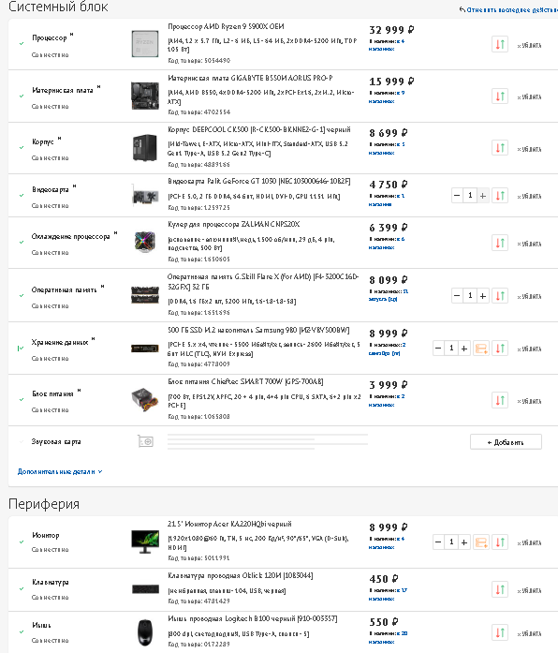Open the AMD Ryzen 9 5900X product title
Image resolution: width=558 pixels, height=653 pixels.
click(x=226, y=26)
